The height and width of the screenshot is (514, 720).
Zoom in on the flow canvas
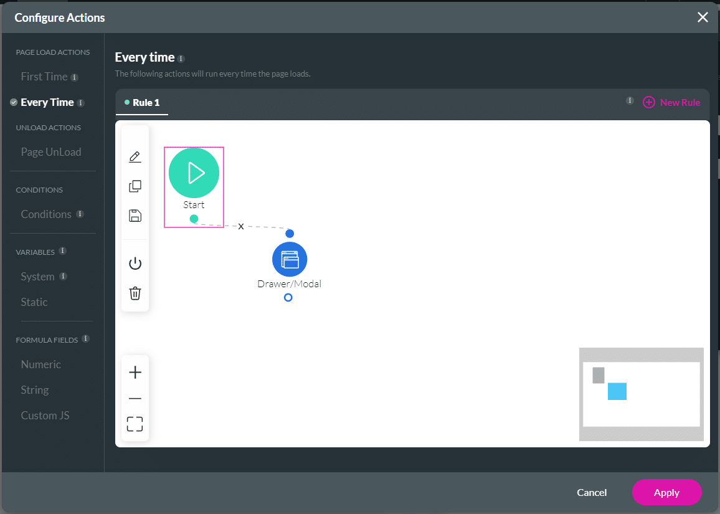pos(135,372)
